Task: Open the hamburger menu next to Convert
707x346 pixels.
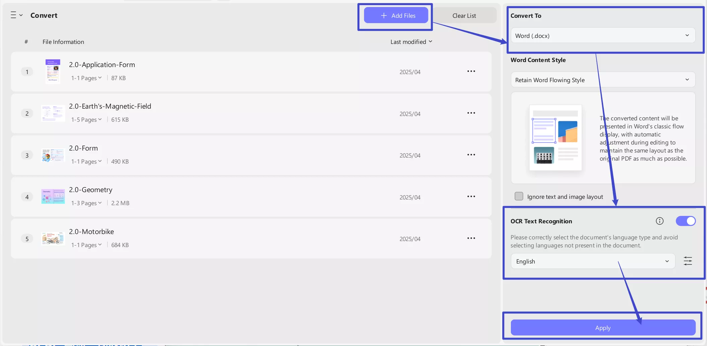Action: click(x=14, y=15)
